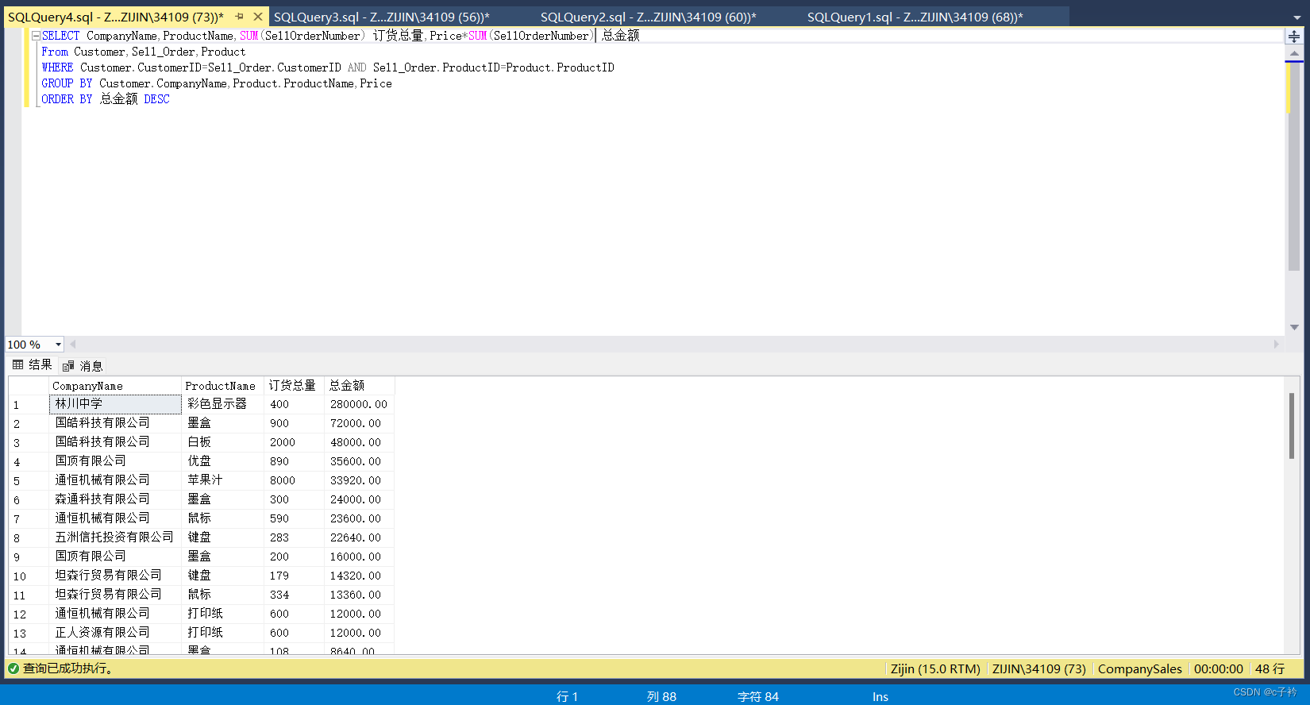The width and height of the screenshot is (1310, 705).
Task: Click the DESC keyword in the query
Action: click(x=157, y=99)
